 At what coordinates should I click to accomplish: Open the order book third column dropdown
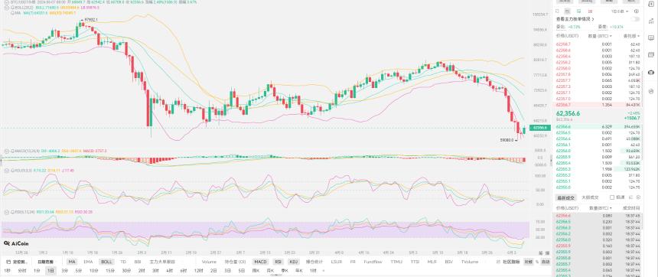[x=631, y=36]
